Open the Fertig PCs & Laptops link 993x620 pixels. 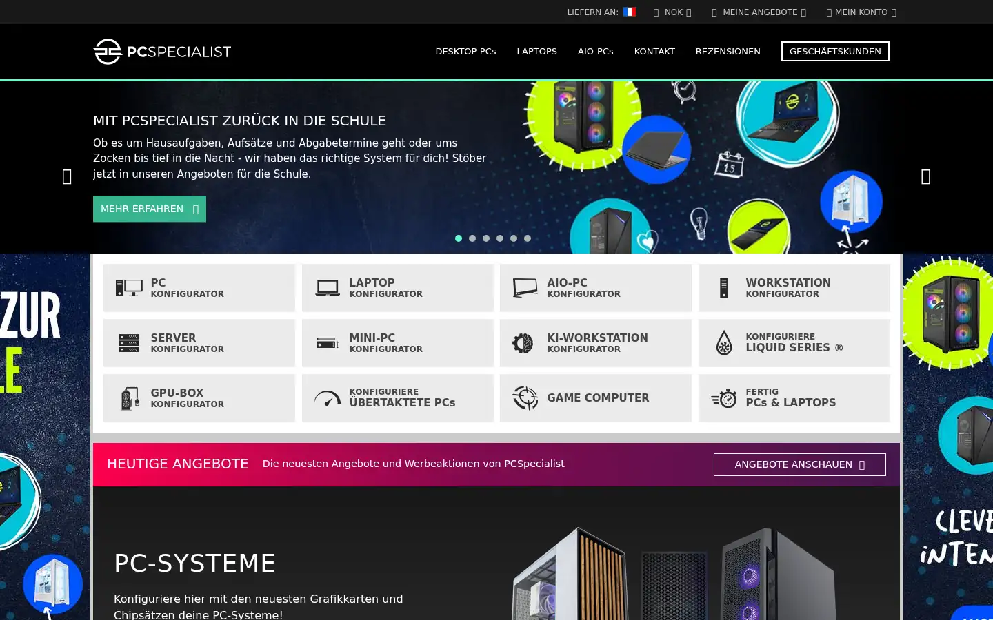tap(794, 398)
